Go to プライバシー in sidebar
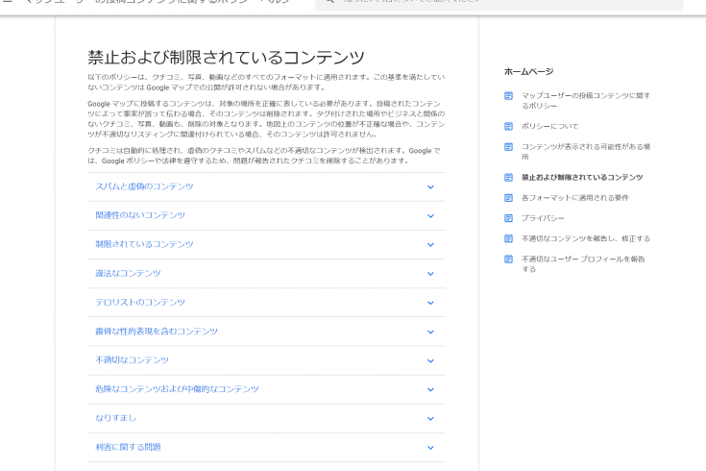Screen dimensions: 706x471 point(543,218)
